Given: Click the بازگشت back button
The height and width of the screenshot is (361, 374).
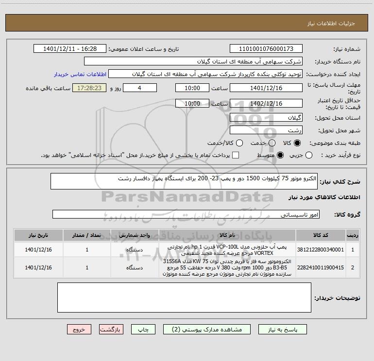Looking at the screenshot, I should click(x=111, y=330).
